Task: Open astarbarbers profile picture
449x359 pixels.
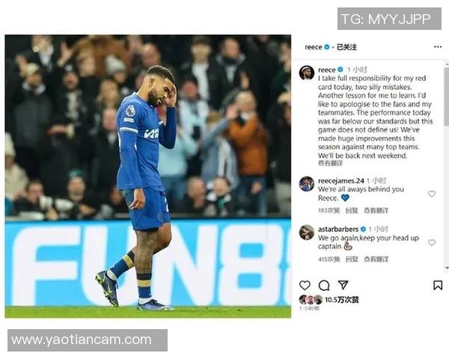Action: [x=307, y=232]
